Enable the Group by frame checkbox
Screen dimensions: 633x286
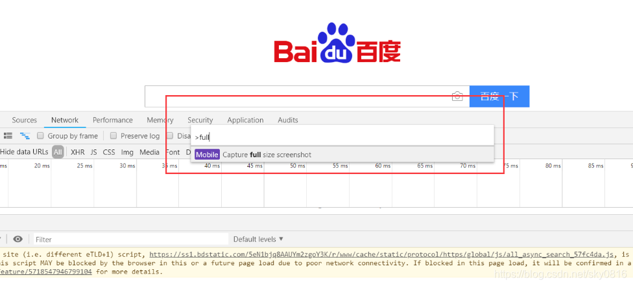(x=40, y=136)
